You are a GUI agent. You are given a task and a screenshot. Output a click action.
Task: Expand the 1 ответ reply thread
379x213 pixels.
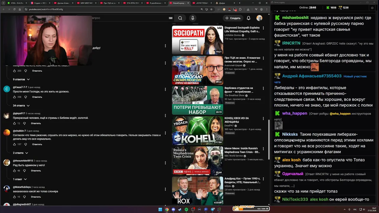(x=20, y=179)
